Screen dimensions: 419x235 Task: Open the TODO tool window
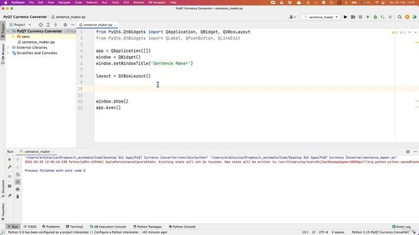[x=30, y=227]
